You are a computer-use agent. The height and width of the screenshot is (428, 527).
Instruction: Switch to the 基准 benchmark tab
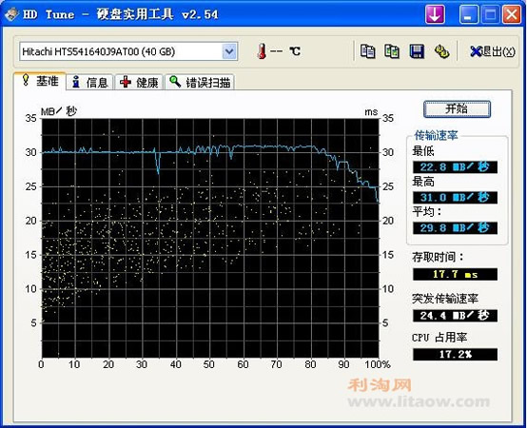40,81
